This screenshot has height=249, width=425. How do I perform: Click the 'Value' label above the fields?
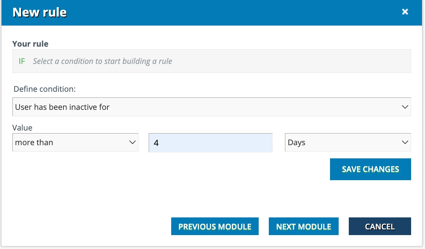22,128
